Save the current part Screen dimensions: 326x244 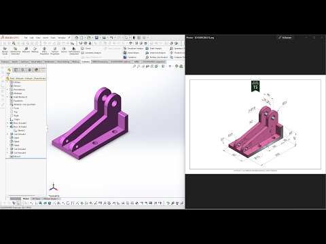(96, 37)
